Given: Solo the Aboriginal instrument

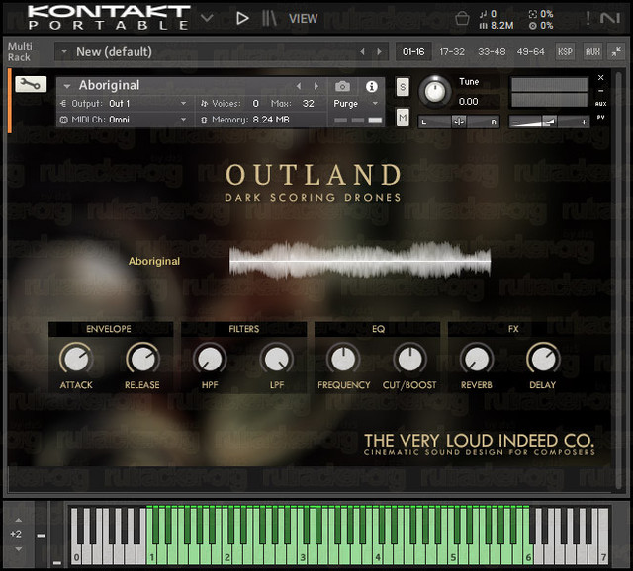Looking at the screenshot, I should (x=403, y=87).
